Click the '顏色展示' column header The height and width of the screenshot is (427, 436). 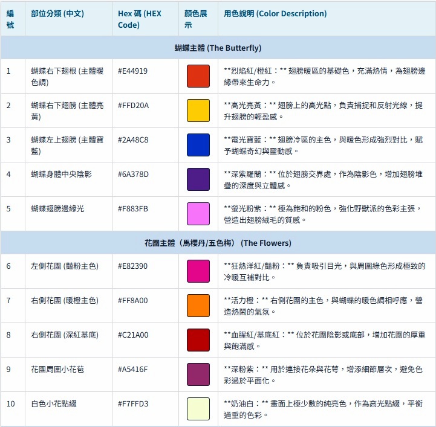tap(197, 19)
